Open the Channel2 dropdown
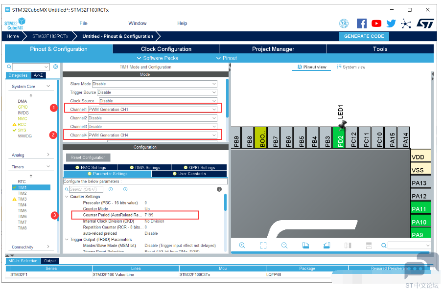This screenshot has width=443, height=293. (153, 118)
